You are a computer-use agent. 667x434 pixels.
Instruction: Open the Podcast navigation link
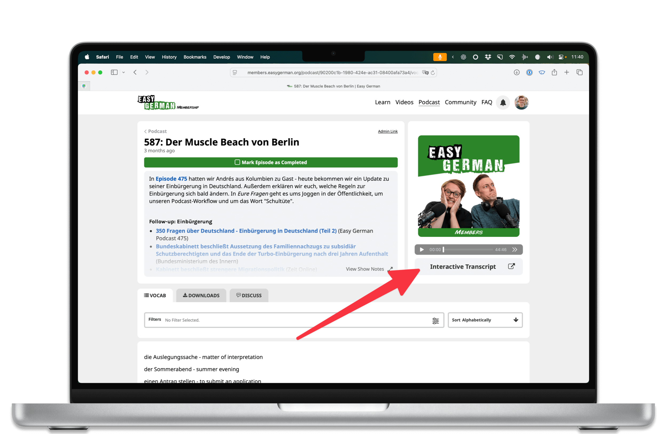coord(429,102)
